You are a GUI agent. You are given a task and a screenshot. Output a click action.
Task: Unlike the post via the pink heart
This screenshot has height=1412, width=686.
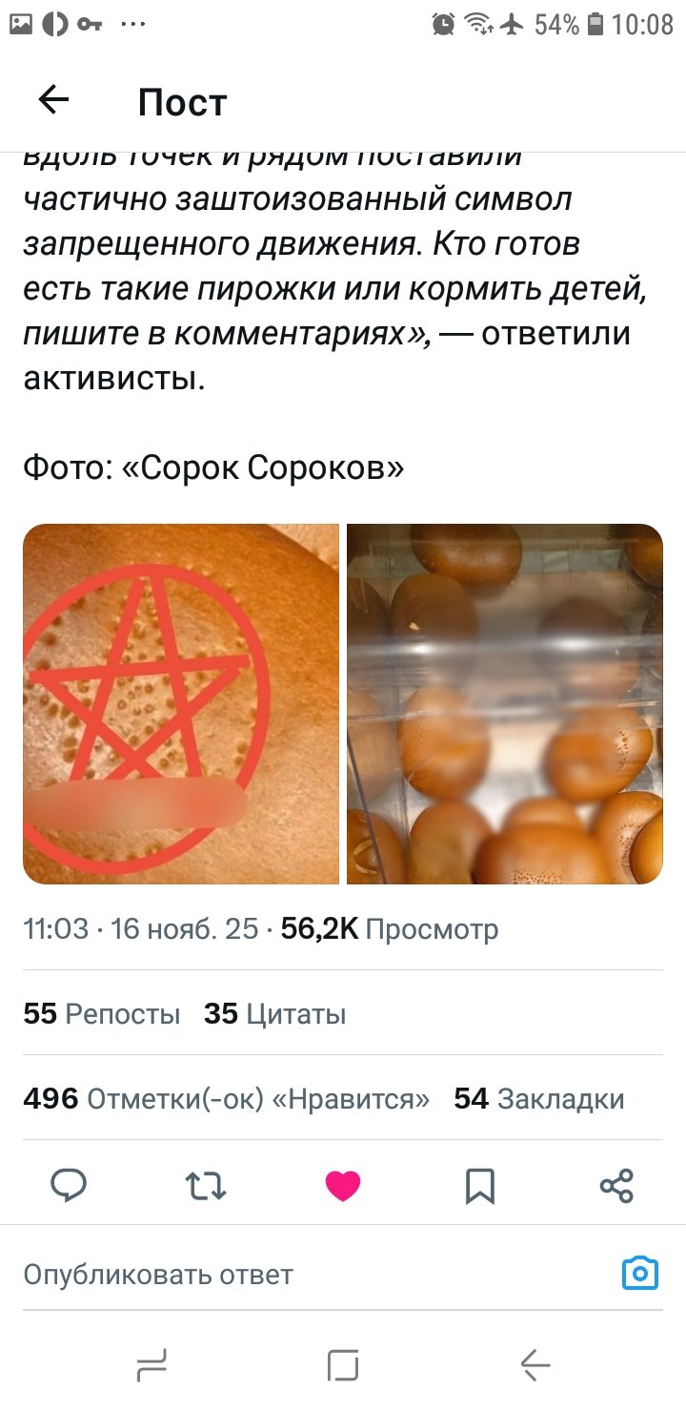[x=343, y=1186]
